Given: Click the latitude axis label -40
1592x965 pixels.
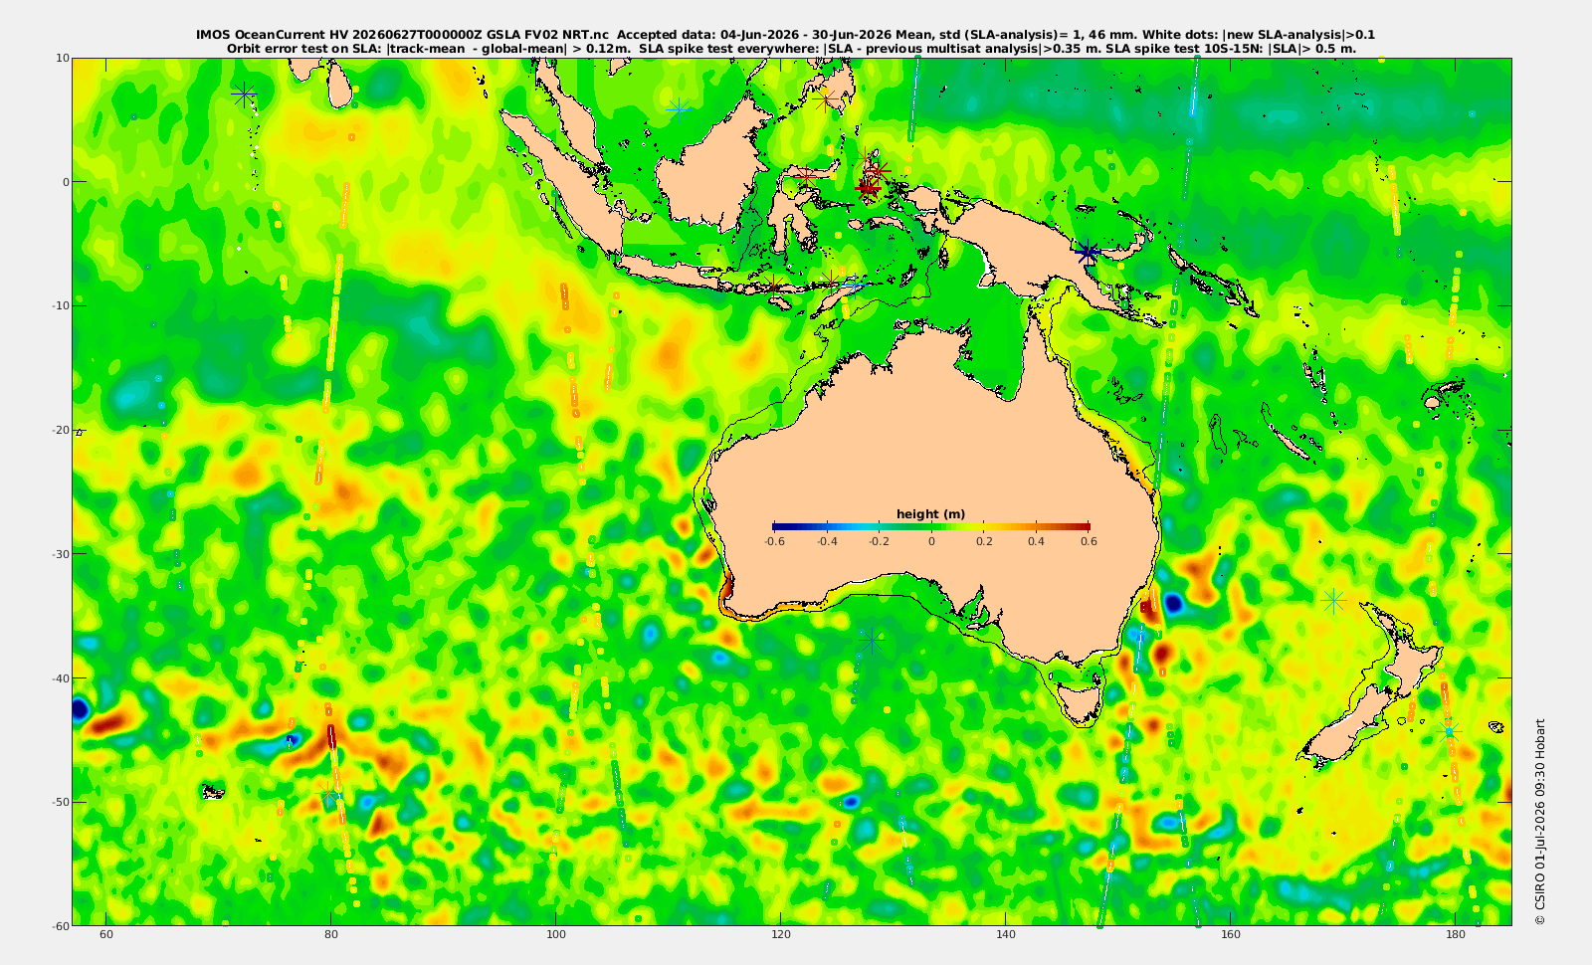Looking at the screenshot, I should click(x=60, y=678).
